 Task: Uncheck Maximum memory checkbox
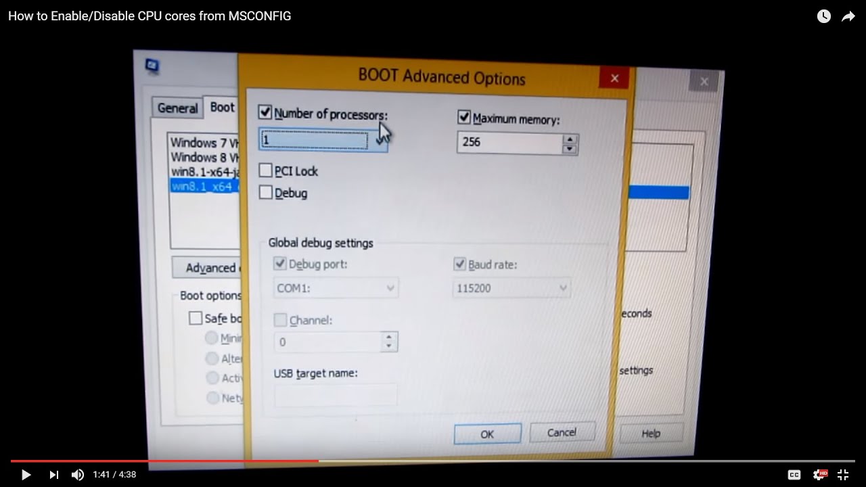click(x=463, y=117)
